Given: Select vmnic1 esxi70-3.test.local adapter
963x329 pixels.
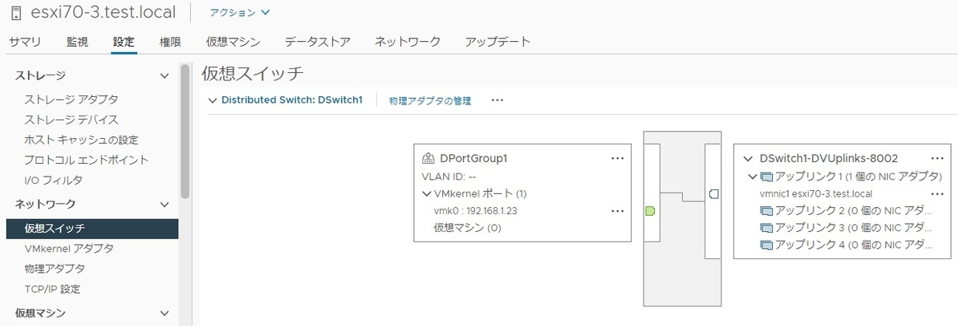Looking at the screenshot, I should (815, 193).
